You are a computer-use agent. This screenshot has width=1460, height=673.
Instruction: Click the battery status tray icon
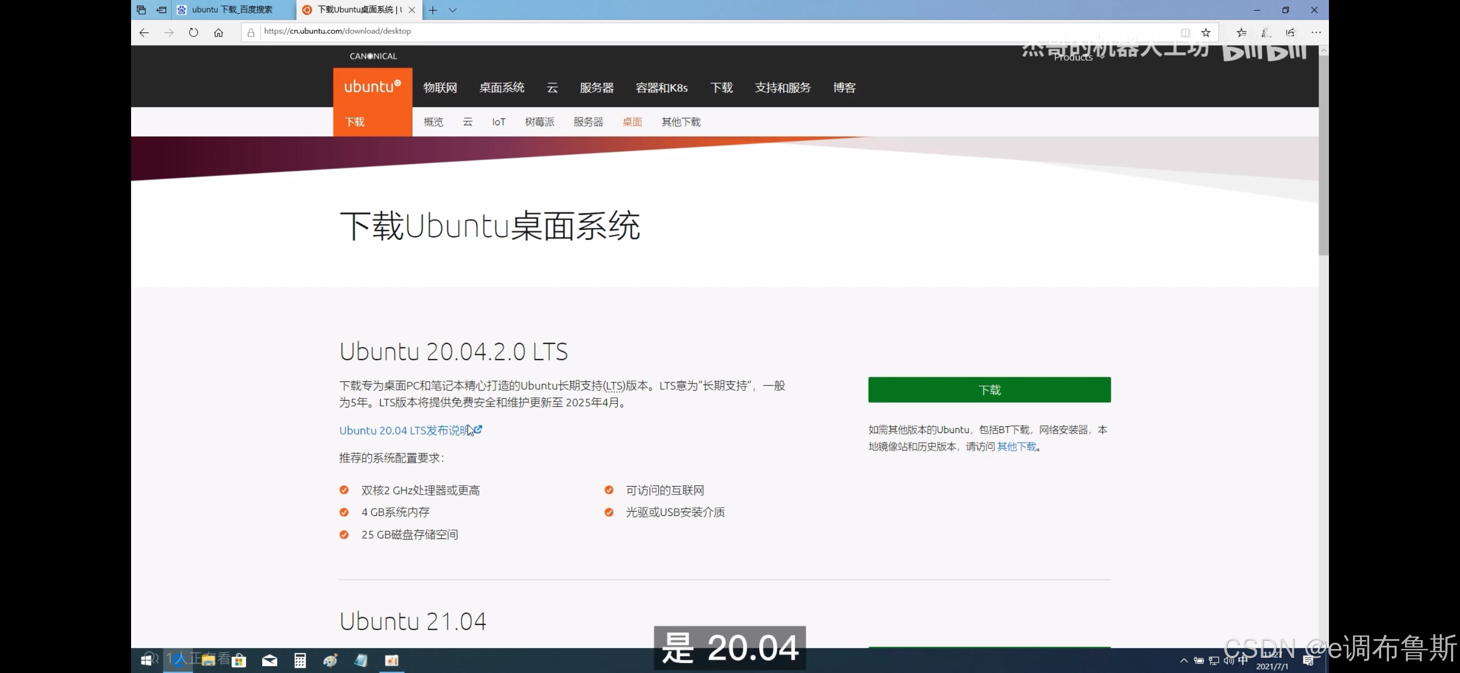tap(1199, 660)
